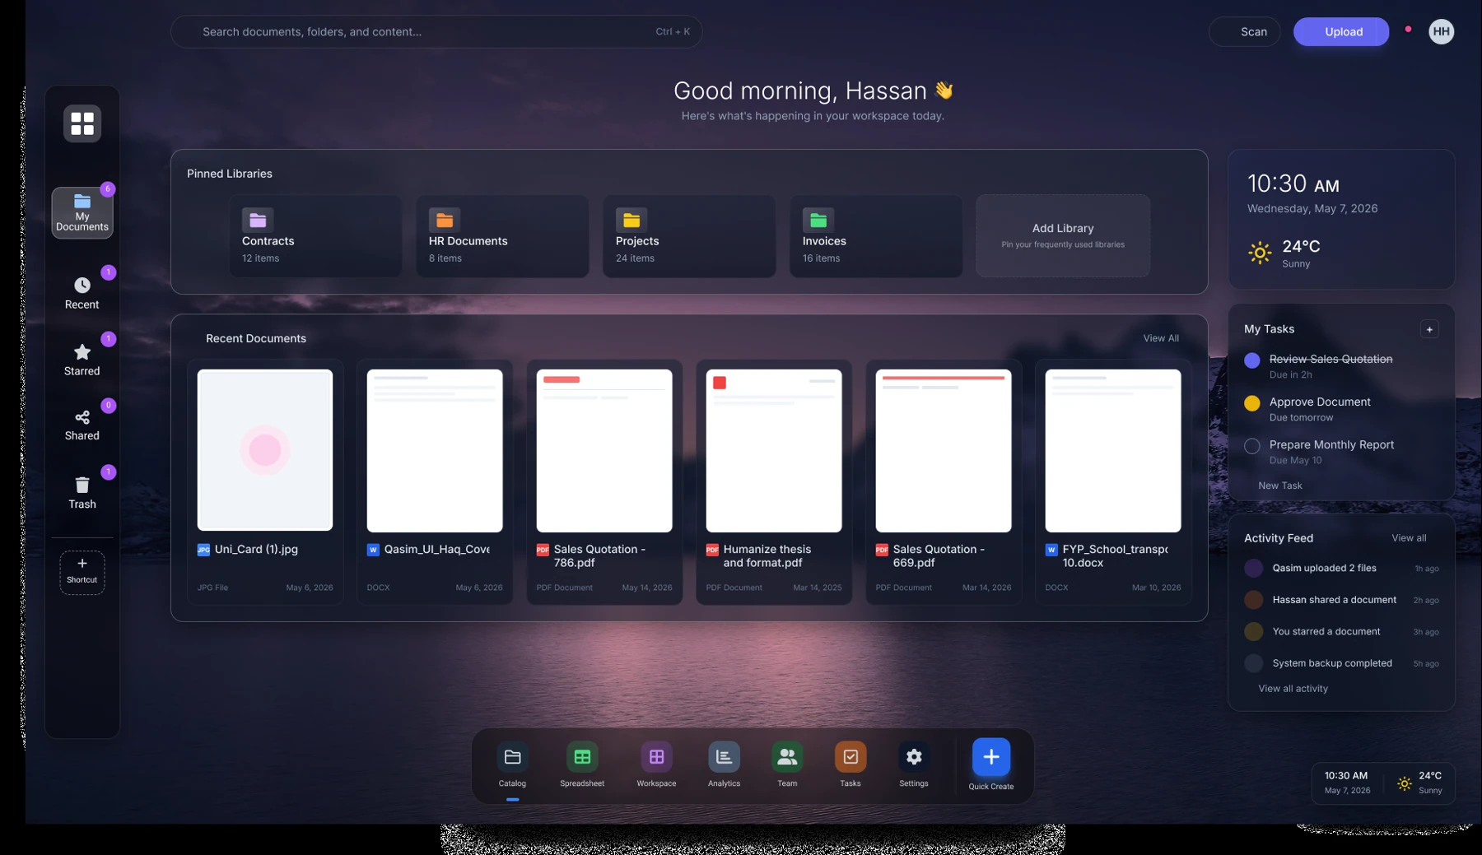
Task: Open the Starred section star icon
Action: coord(82,352)
